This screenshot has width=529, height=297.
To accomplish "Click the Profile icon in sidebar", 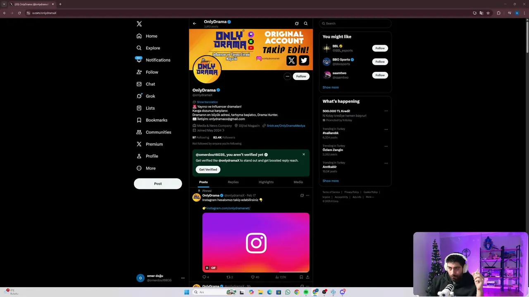I will pyautogui.click(x=139, y=156).
